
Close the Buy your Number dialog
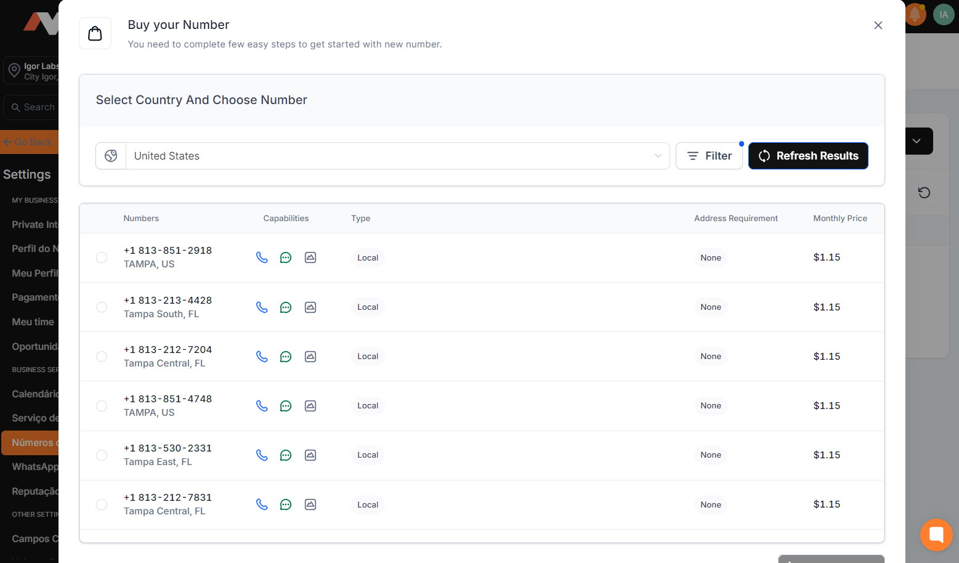[878, 25]
